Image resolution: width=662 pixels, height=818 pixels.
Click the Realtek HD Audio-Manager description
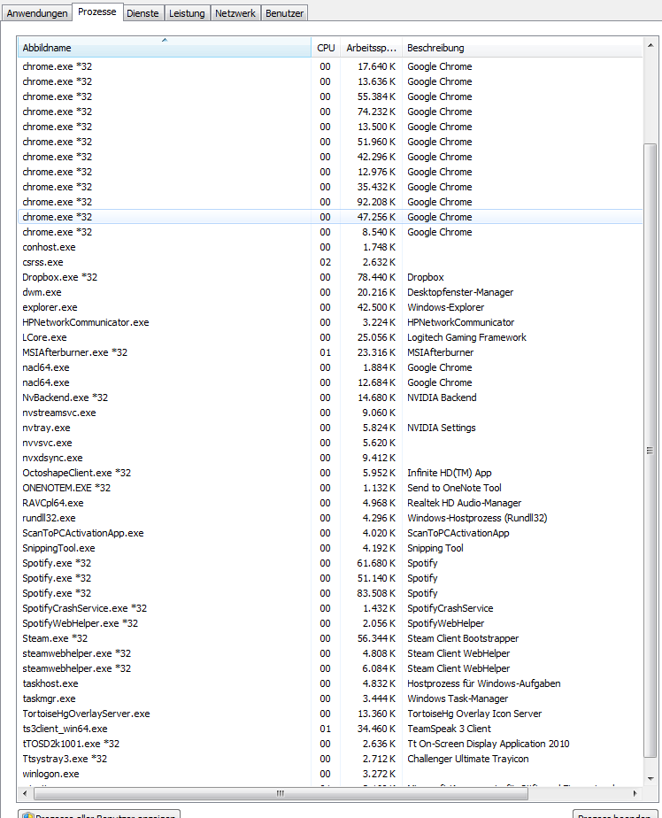pyautogui.click(x=465, y=504)
